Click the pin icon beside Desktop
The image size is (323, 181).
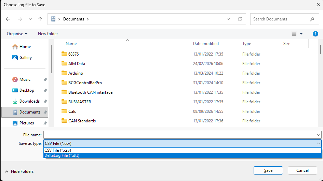(45, 90)
